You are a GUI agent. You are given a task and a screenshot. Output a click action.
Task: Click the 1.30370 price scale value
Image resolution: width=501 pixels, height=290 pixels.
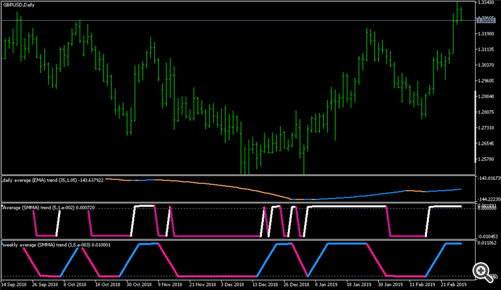pos(486,65)
